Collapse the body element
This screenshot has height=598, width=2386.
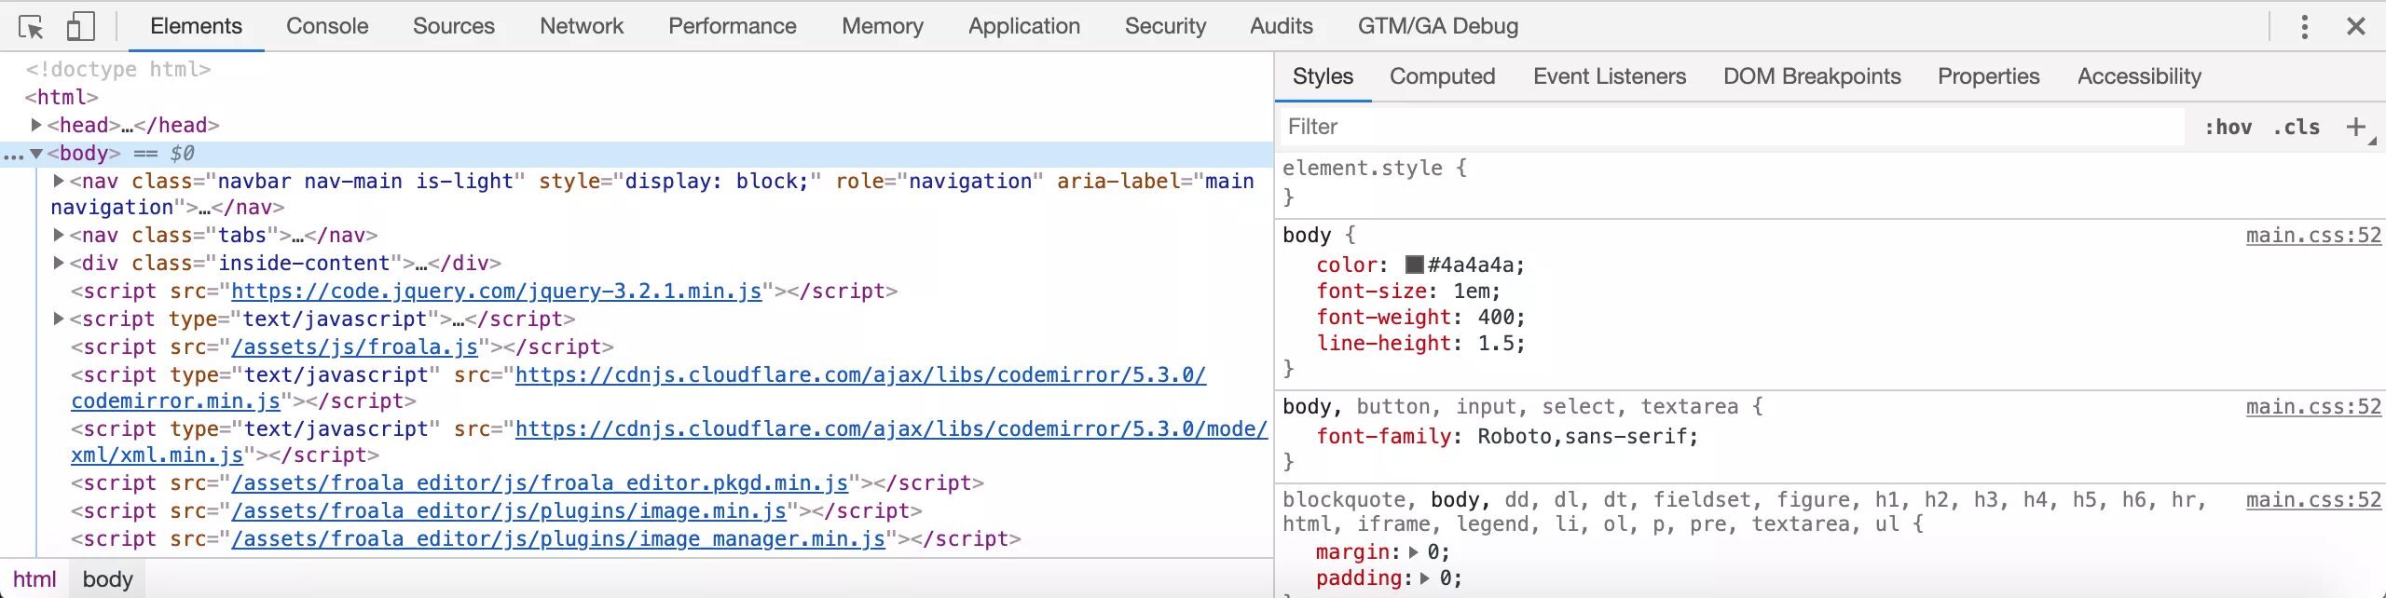36,153
